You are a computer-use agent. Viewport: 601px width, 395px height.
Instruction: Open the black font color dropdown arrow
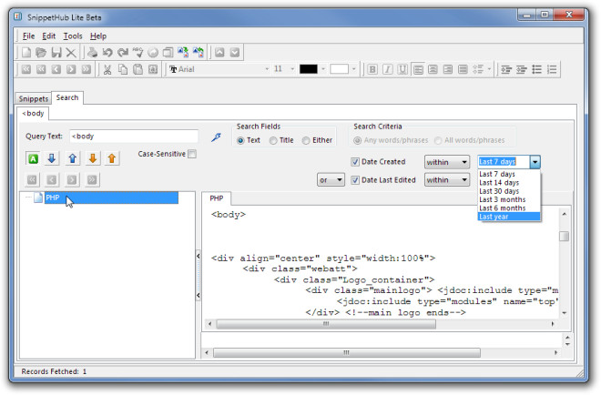323,69
